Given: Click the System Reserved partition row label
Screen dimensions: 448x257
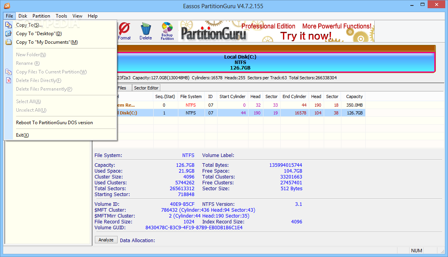Looking at the screenshot, I should 126,105.
